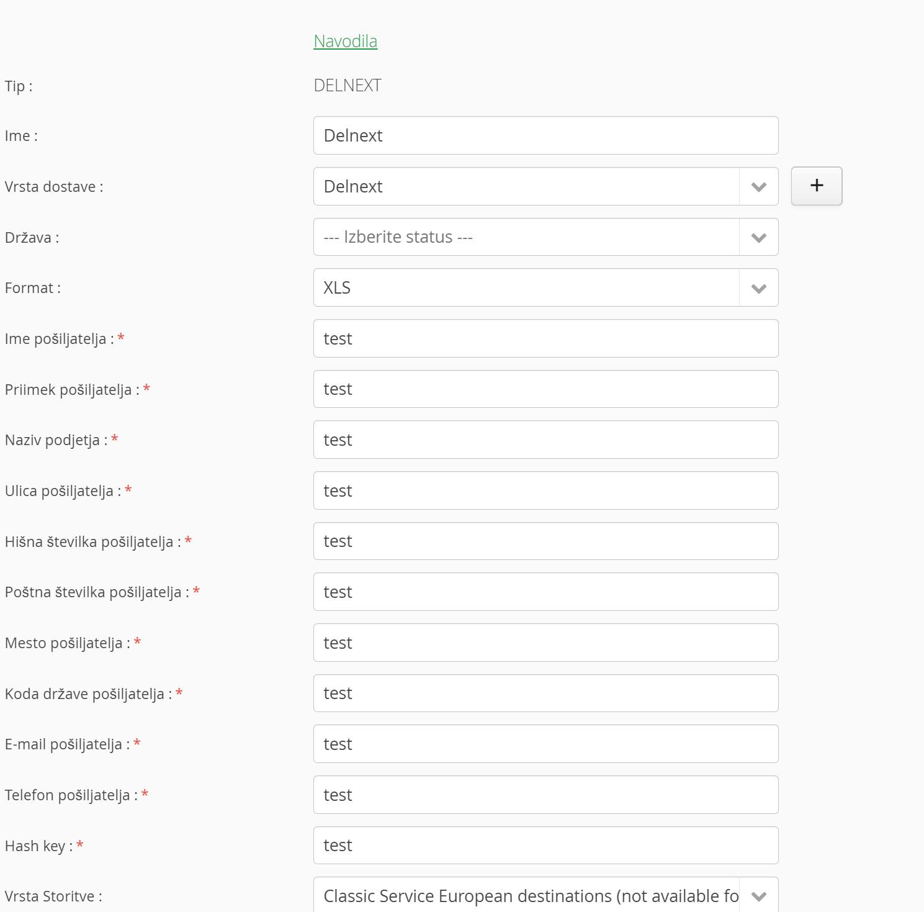
Task: Click the Mesto pošiljatelja field
Action: 546,643
